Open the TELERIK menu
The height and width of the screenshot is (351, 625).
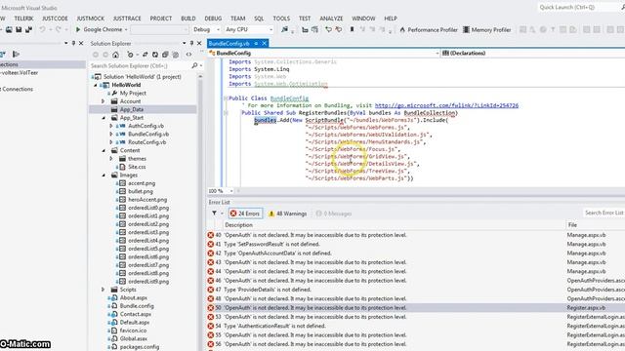coord(23,19)
